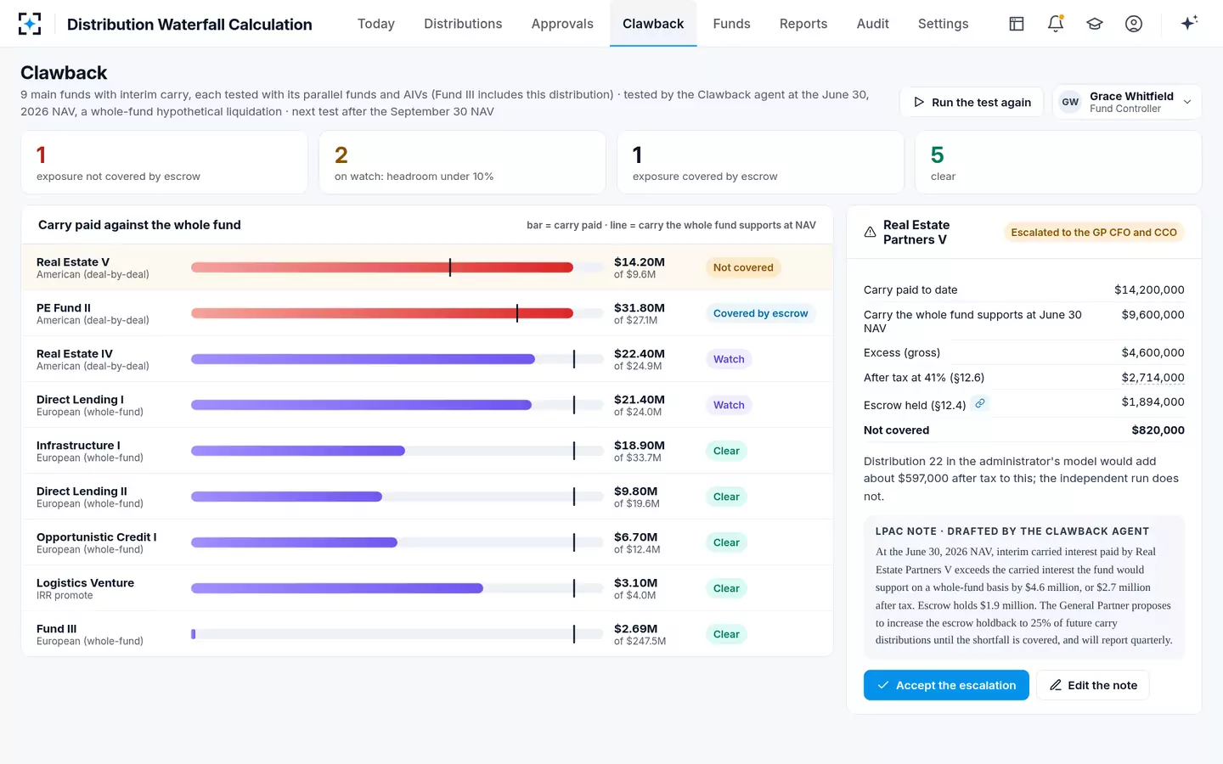Select the exposure not covered by escrow card
Screen dimensions: 1223x764
click(x=164, y=162)
